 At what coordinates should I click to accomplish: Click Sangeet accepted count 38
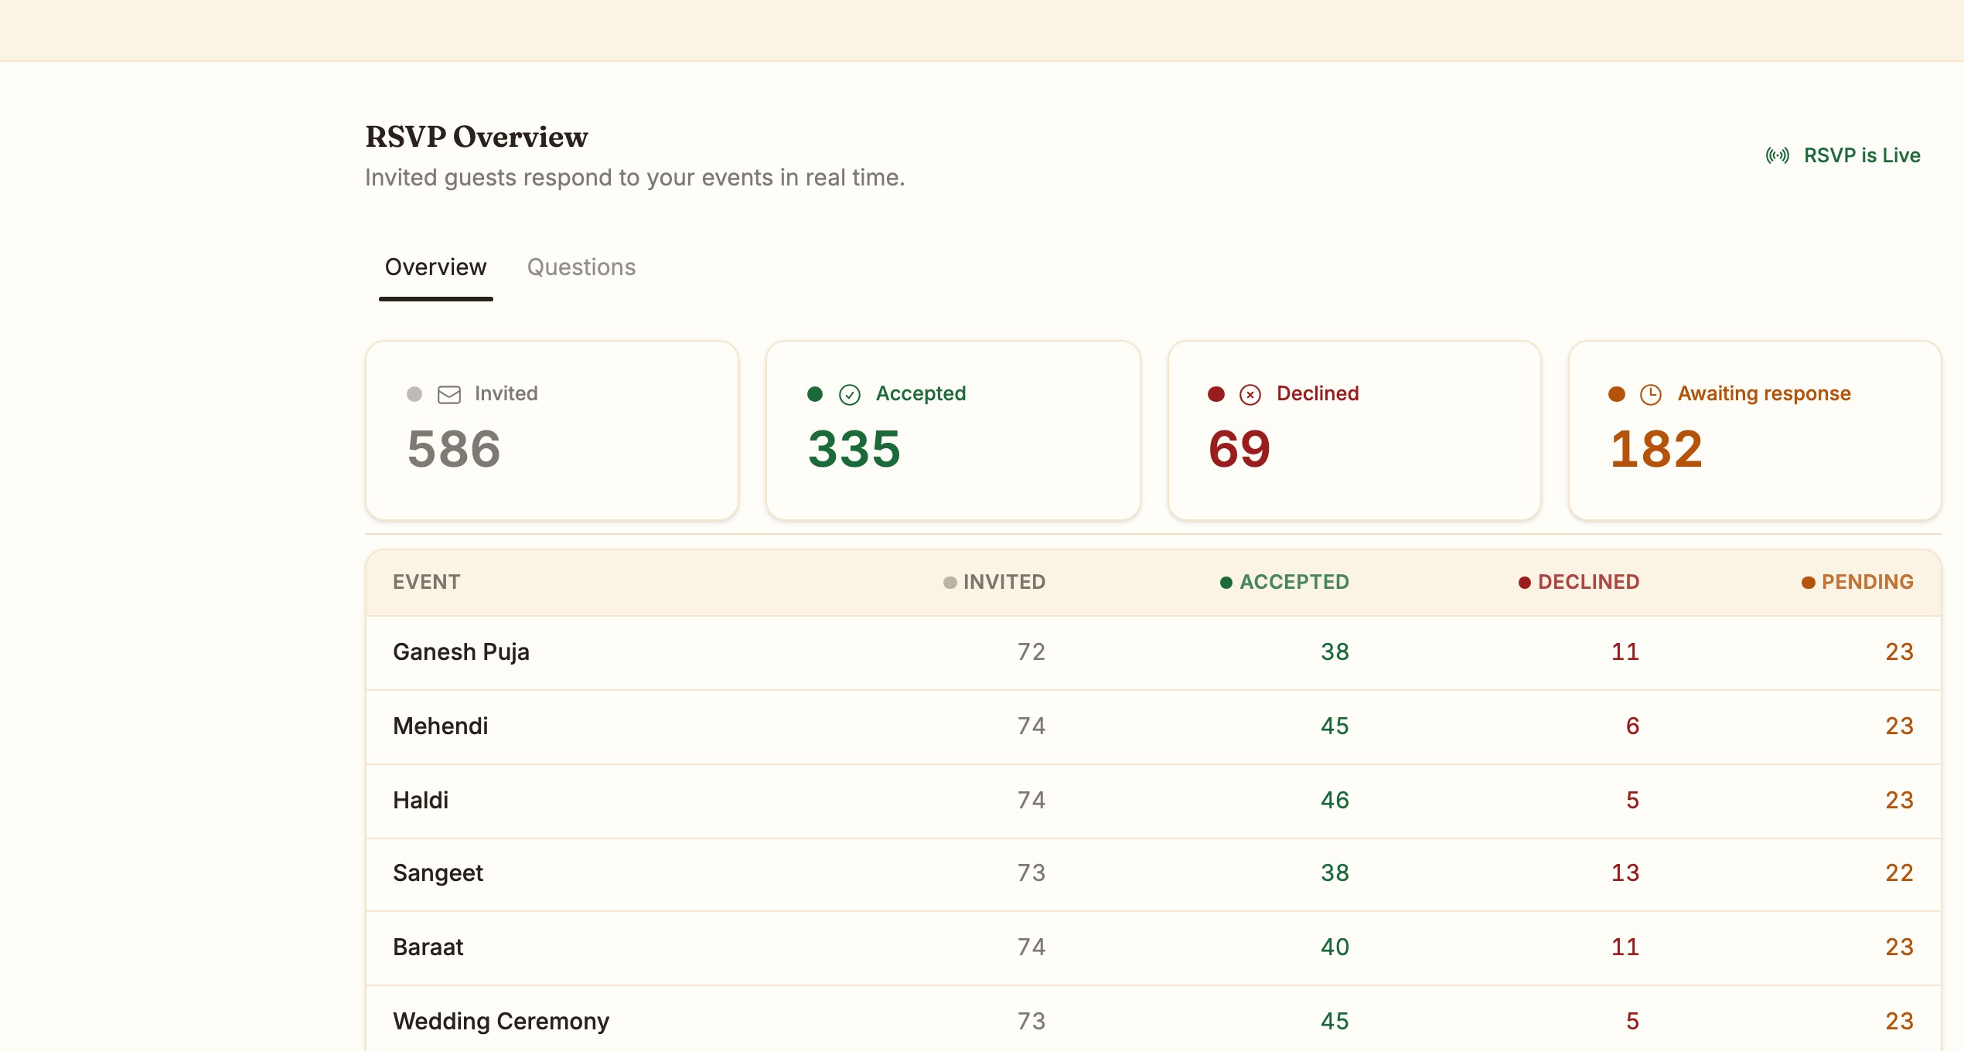click(1335, 873)
